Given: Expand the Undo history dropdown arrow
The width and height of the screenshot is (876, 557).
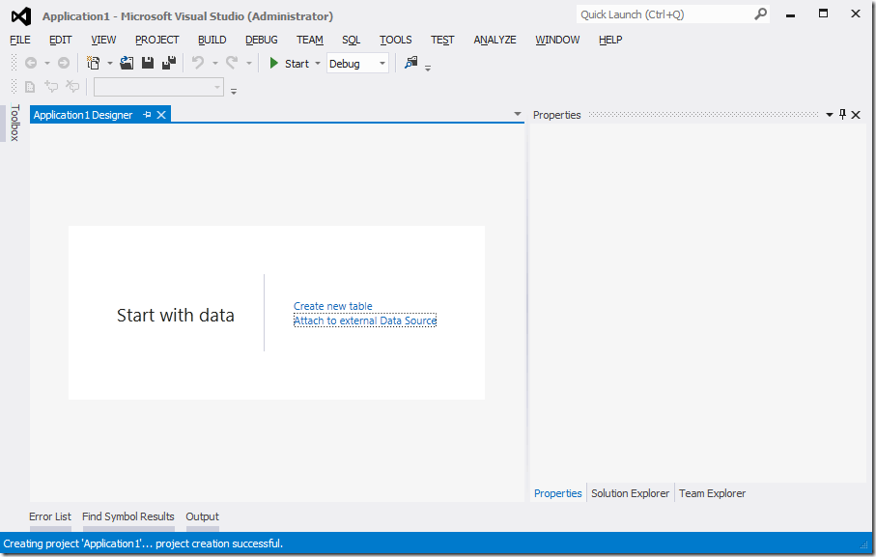Looking at the screenshot, I should click(x=214, y=63).
